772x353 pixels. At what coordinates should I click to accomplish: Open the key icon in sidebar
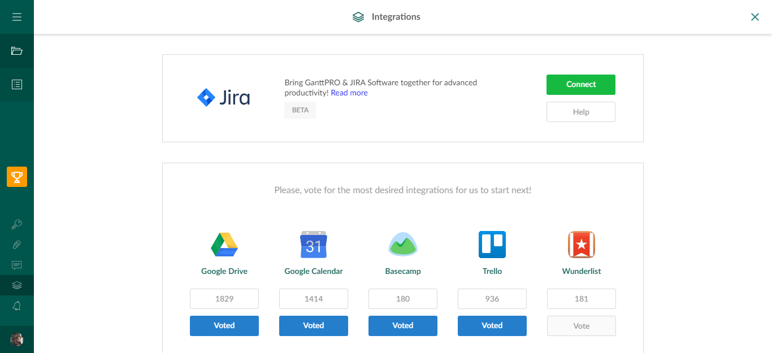(x=17, y=224)
